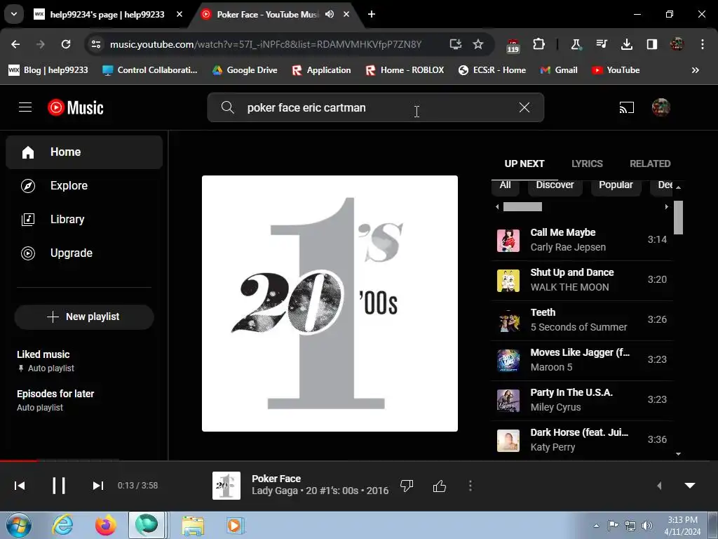Image resolution: width=718 pixels, height=539 pixels.
Task: Bookmark page with star icon
Action: (478, 44)
